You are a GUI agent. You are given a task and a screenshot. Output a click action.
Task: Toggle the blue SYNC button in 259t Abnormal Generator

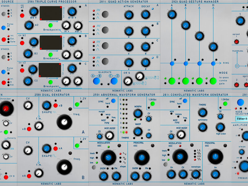pos(113,101)
